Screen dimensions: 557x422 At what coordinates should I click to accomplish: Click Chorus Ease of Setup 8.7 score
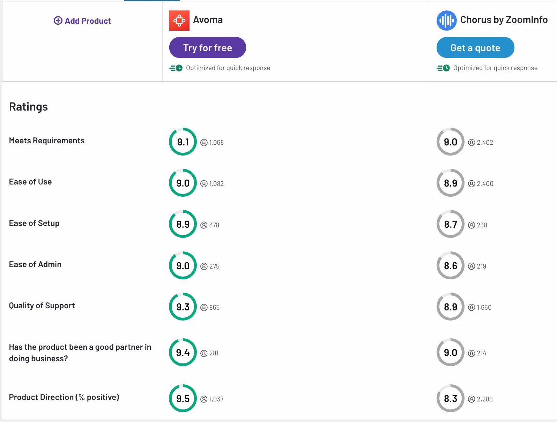pos(451,224)
